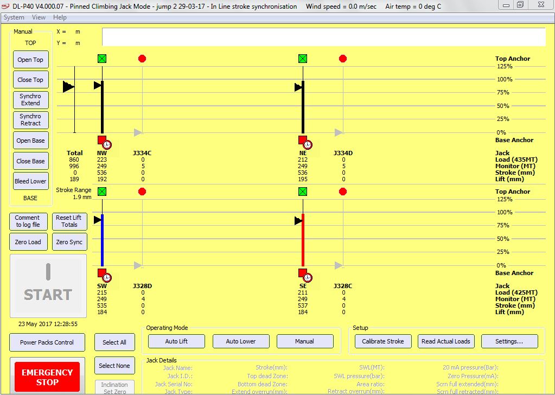Screen dimensions: 555x395
Task: Click the clock timer icon under the NE jack
Action: tap(308, 144)
